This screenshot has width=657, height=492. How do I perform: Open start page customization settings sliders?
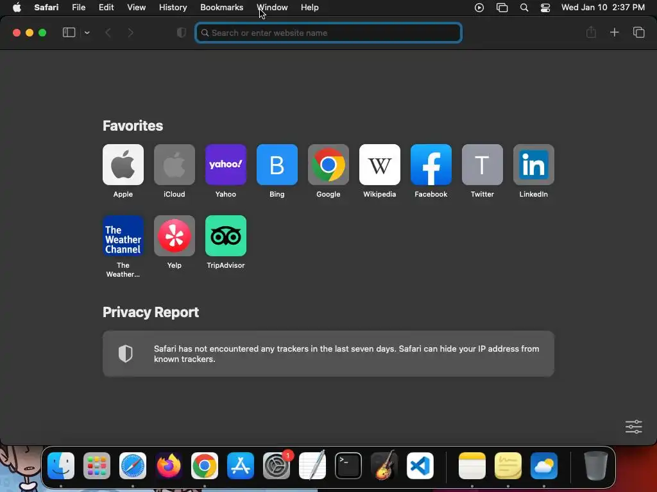click(x=633, y=427)
